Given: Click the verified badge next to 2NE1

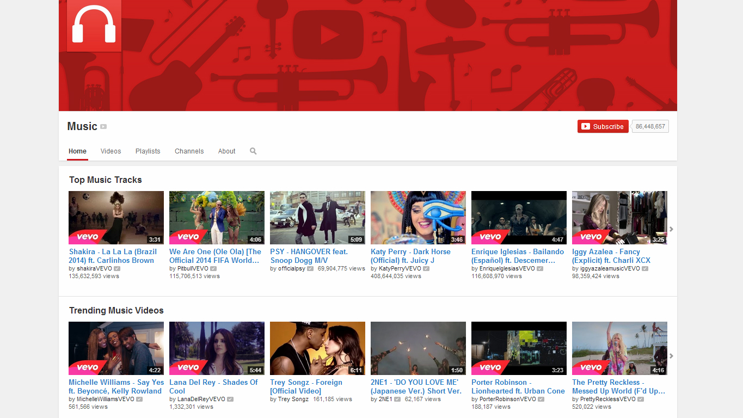Looking at the screenshot, I should pos(397,399).
